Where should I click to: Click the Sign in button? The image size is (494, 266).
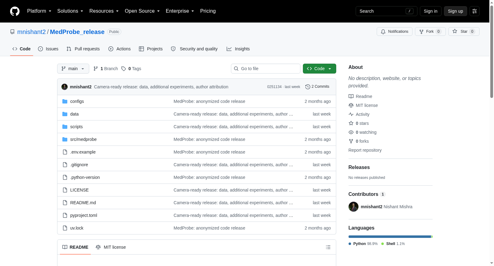(x=431, y=11)
